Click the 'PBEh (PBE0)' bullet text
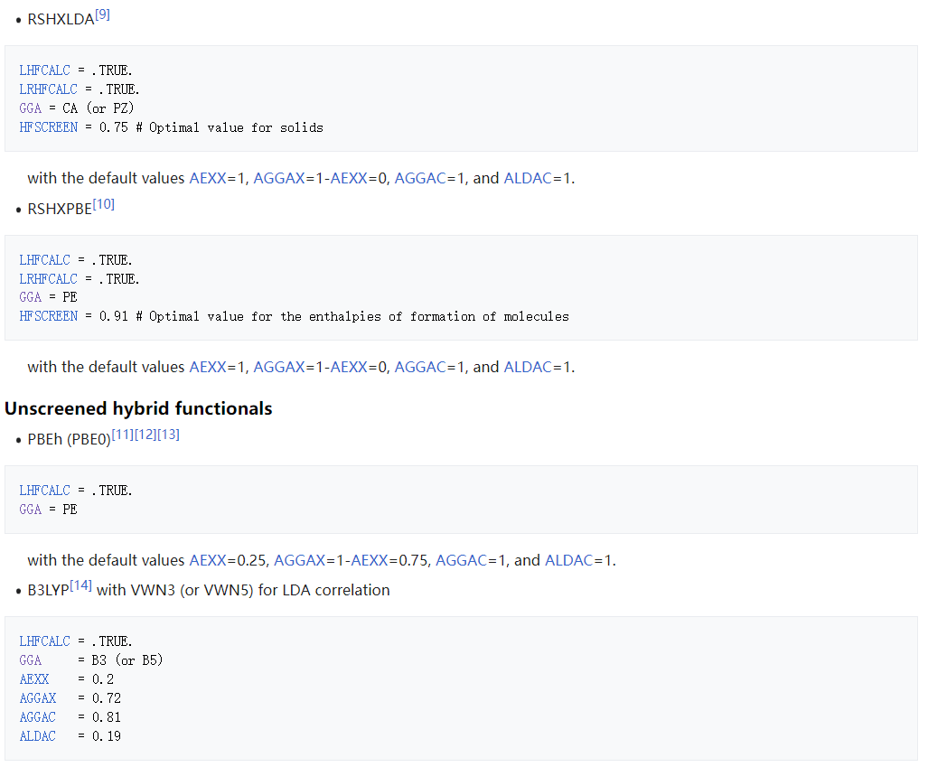Viewport: 928px width, 767px height. 70,439
